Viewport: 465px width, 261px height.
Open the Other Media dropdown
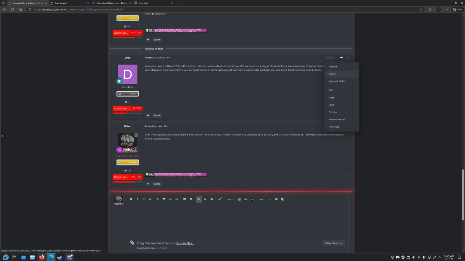click(334, 243)
